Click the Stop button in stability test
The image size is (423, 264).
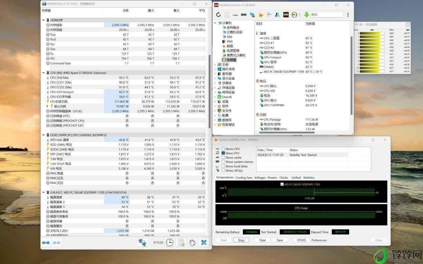241,240
